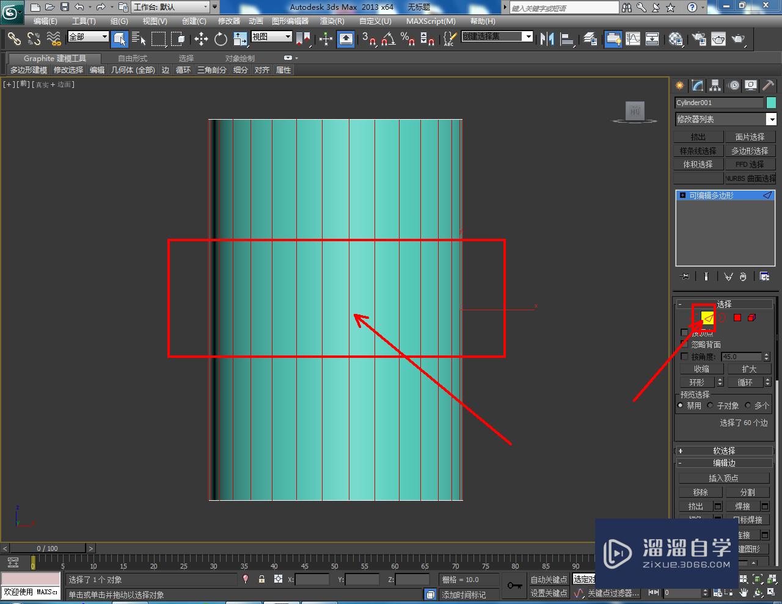Viewport: 782px width, 604px height.
Task: Enable the 忽略背面 checkbox
Action: [x=684, y=344]
